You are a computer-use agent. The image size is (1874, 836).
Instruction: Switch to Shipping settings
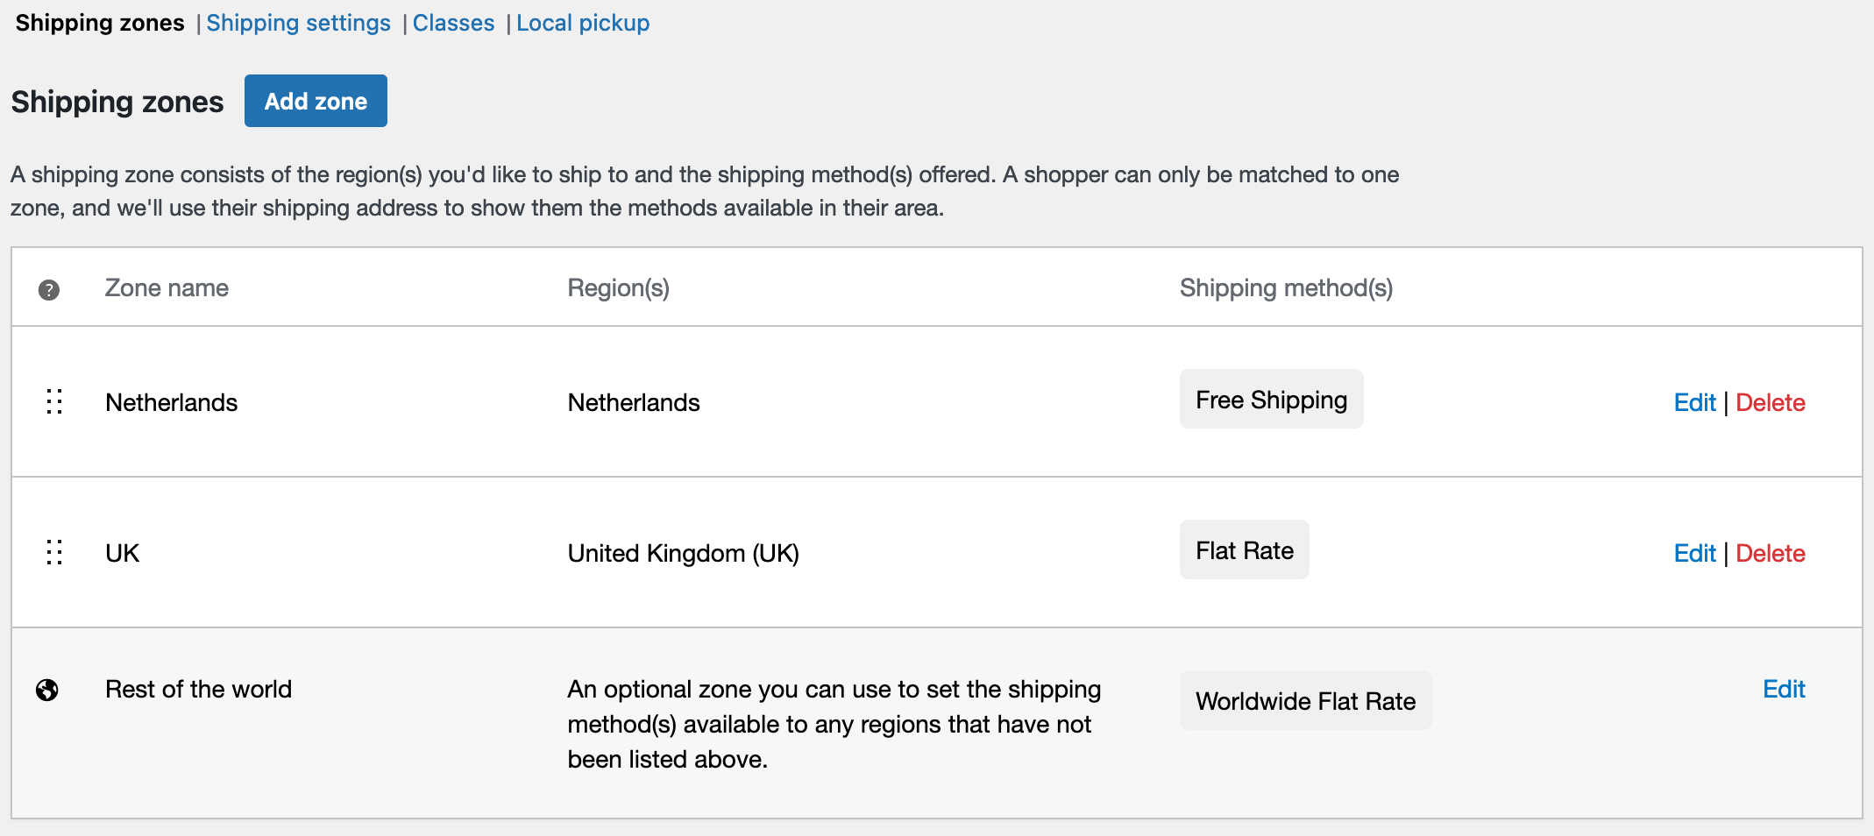pos(298,23)
